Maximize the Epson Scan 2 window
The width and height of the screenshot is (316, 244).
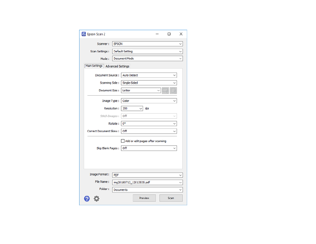pyautogui.click(x=169, y=34)
